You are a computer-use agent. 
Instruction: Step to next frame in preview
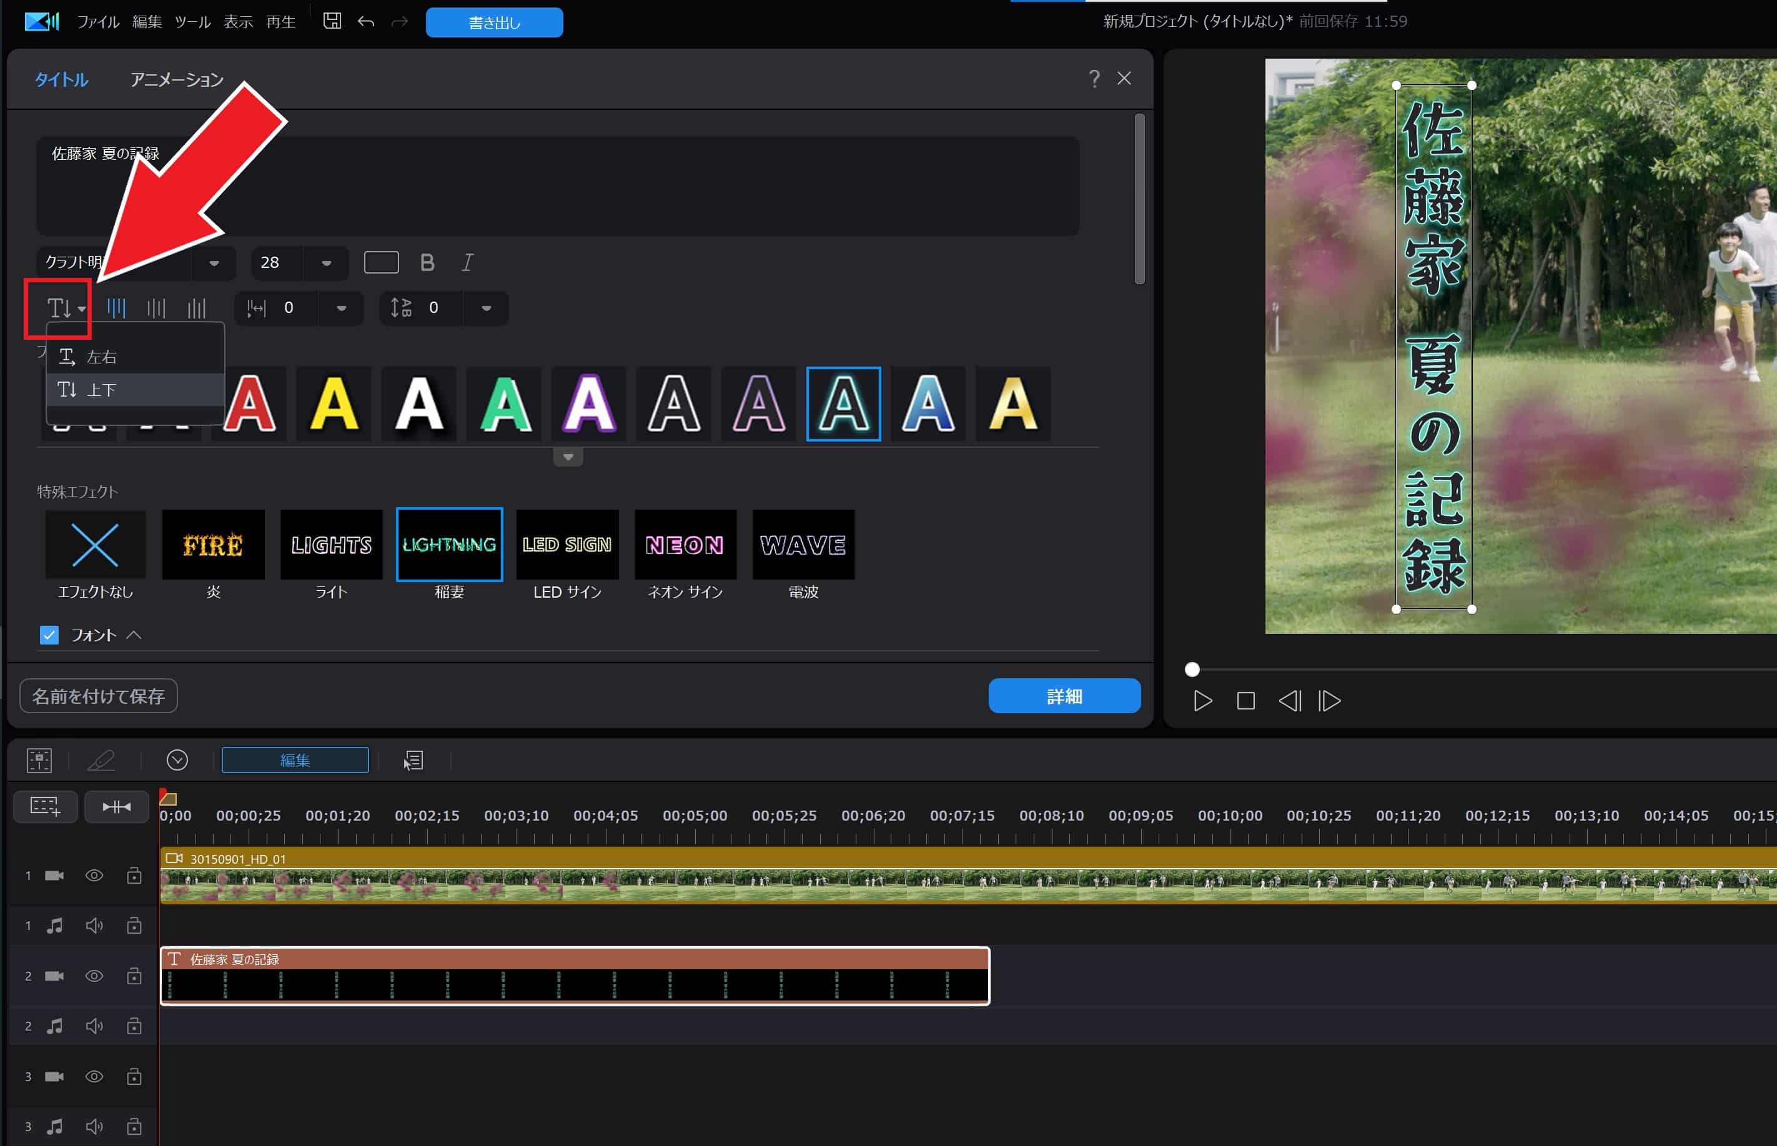[1329, 701]
